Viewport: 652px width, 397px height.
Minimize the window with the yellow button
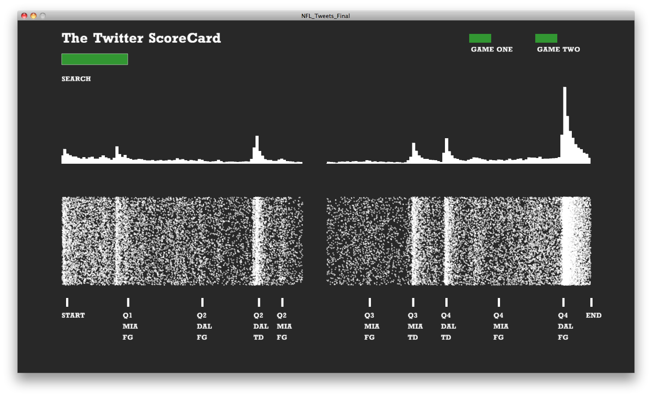(33, 16)
